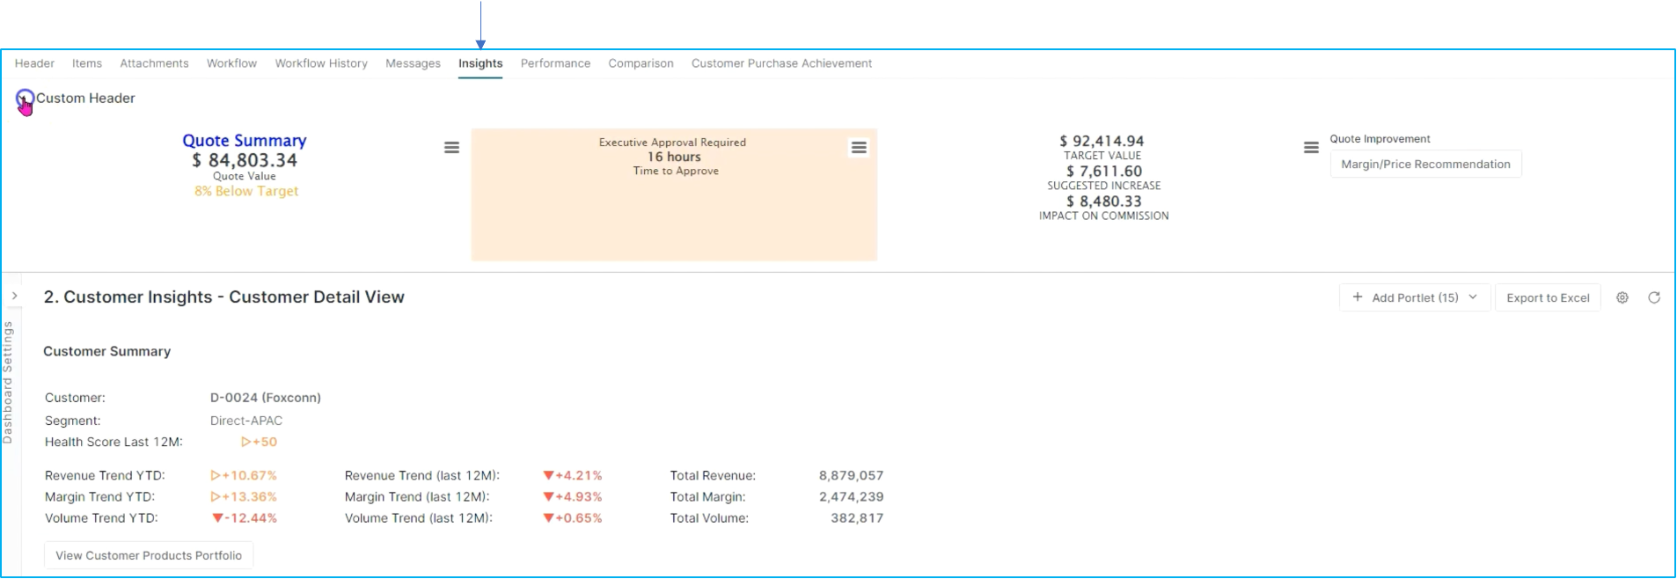The height and width of the screenshot is (579, 1677).
Task: Open the Target Value portlet hamburger menu
Action: tap(1311, 148)
